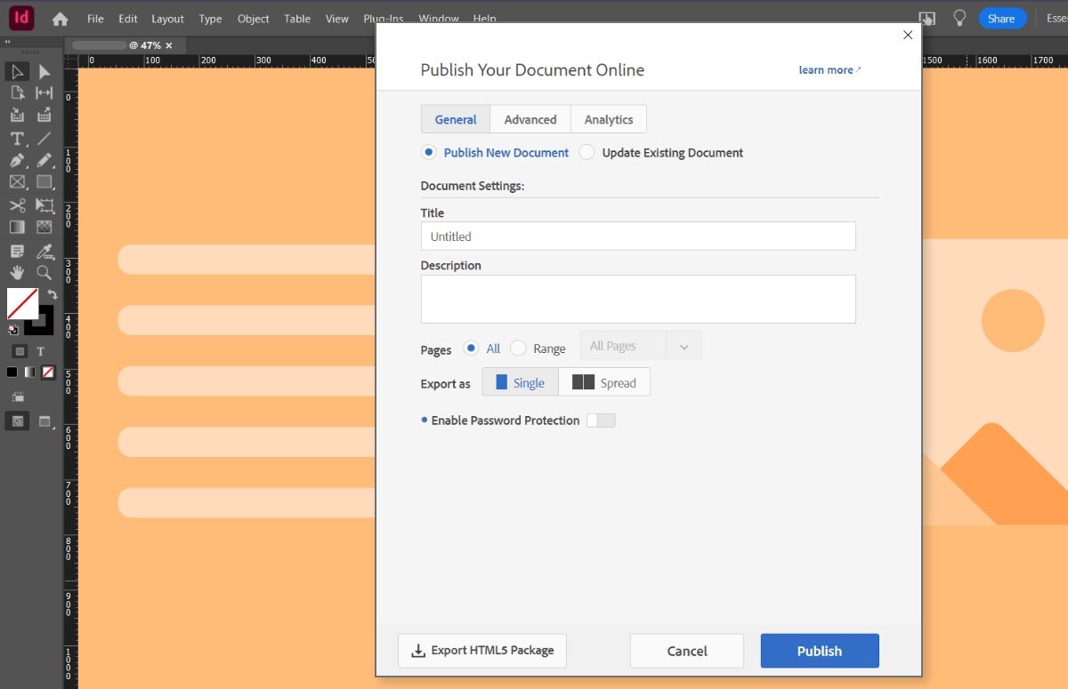Open the learn more link
This screenshot has height=689, width=1068.
tap(826, 69)
